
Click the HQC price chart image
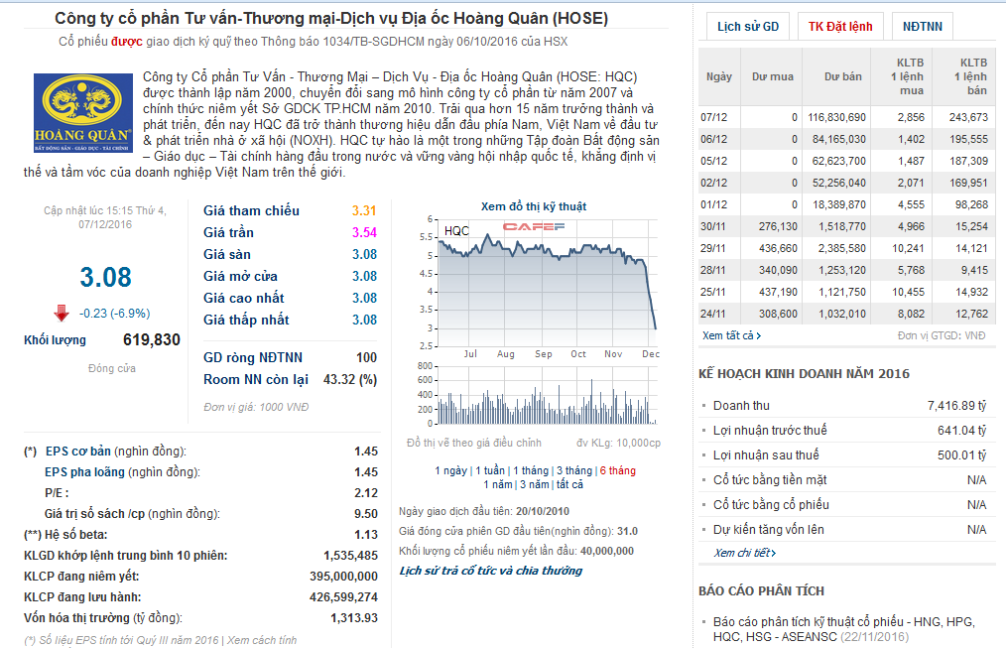pos(548,284)
